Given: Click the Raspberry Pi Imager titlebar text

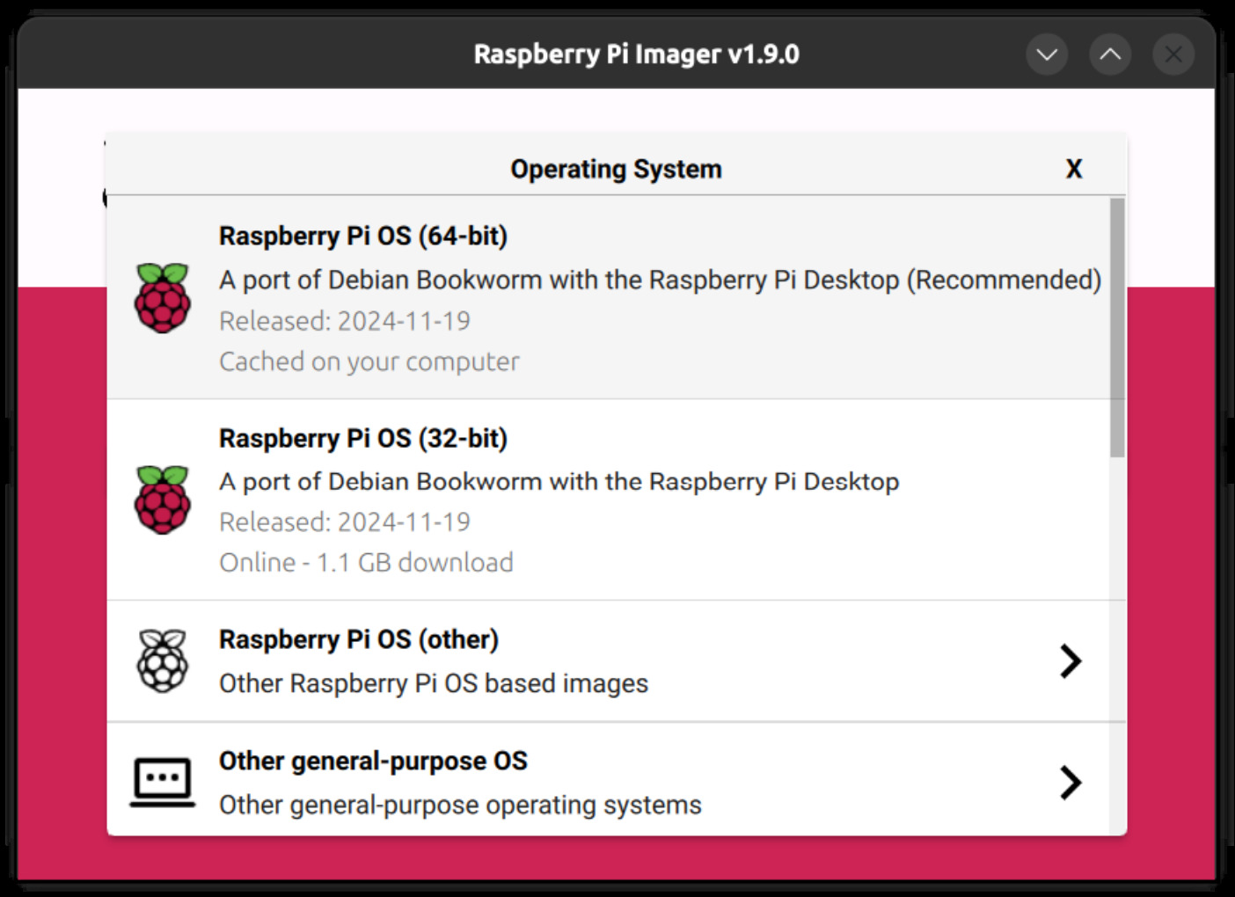Looking at the screenshot, I should coord(637,54).
